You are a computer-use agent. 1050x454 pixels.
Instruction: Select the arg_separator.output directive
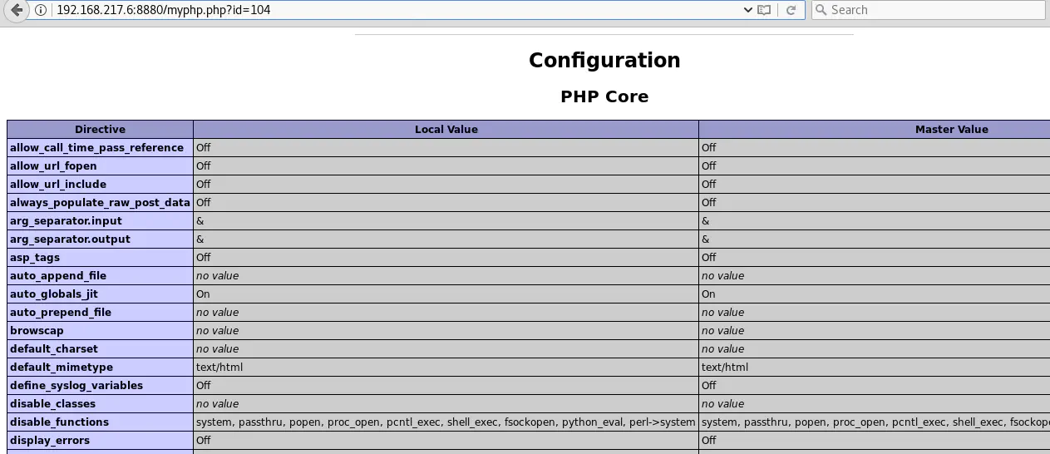(x=100, y=239)
